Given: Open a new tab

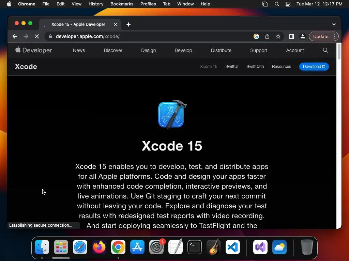Looking at the screenshot, I should [x=128, y=24].
